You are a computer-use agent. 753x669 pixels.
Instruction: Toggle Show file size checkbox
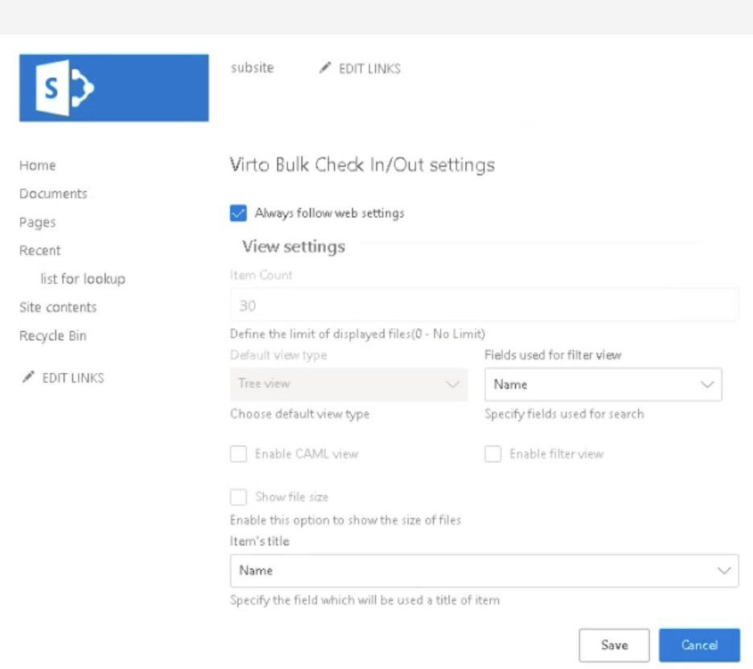click(x=238, y=497)
